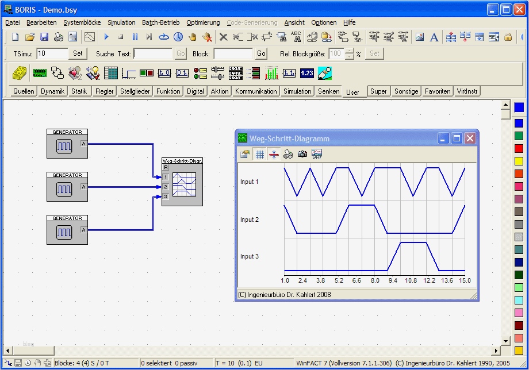Click the yellow Lego brick block icon
Viewport: 529px width, 370px height.
[x=20, y=73]
